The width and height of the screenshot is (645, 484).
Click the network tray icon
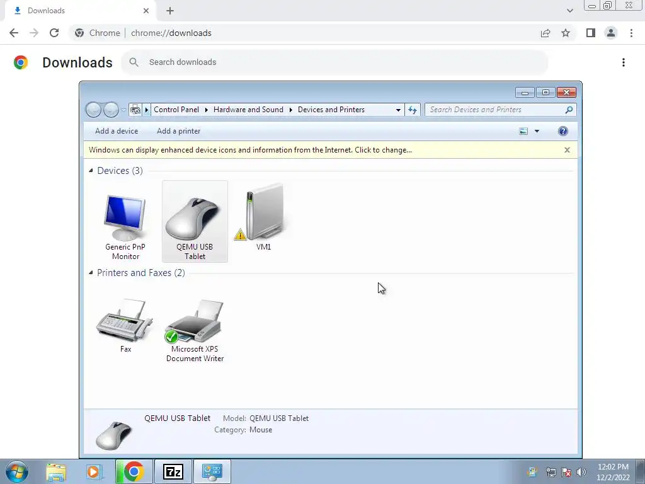point(551,472)
